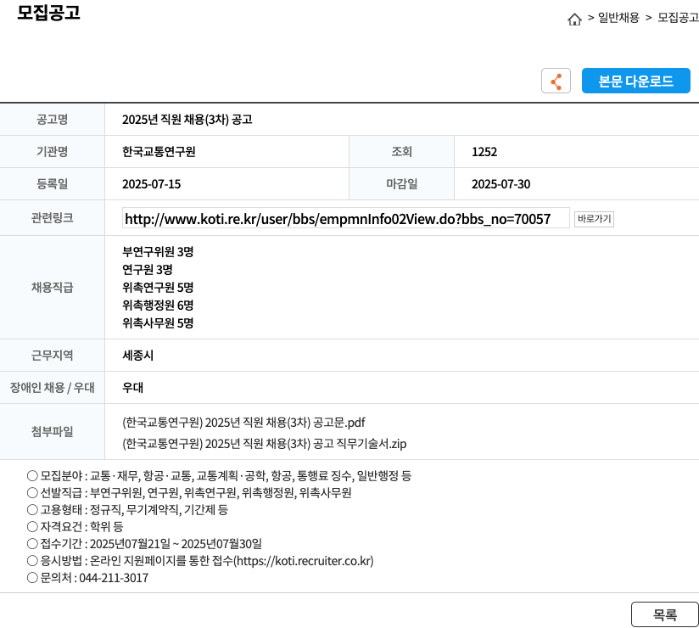This screenshot has height=628, width=699.
Task: Click the 근무지역 label cell
Action: [x=52, y=355]
